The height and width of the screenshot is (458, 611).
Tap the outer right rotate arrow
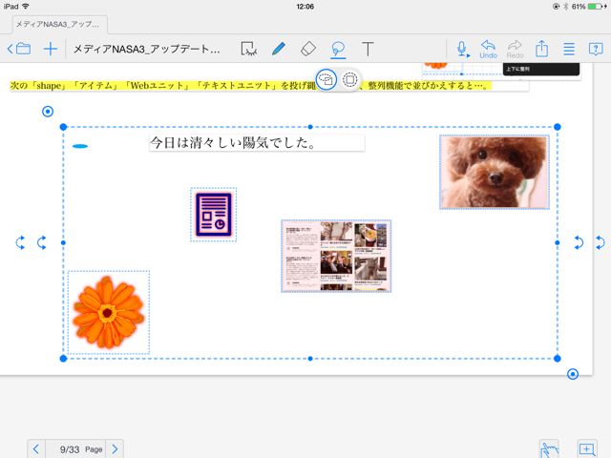point(600,242)
